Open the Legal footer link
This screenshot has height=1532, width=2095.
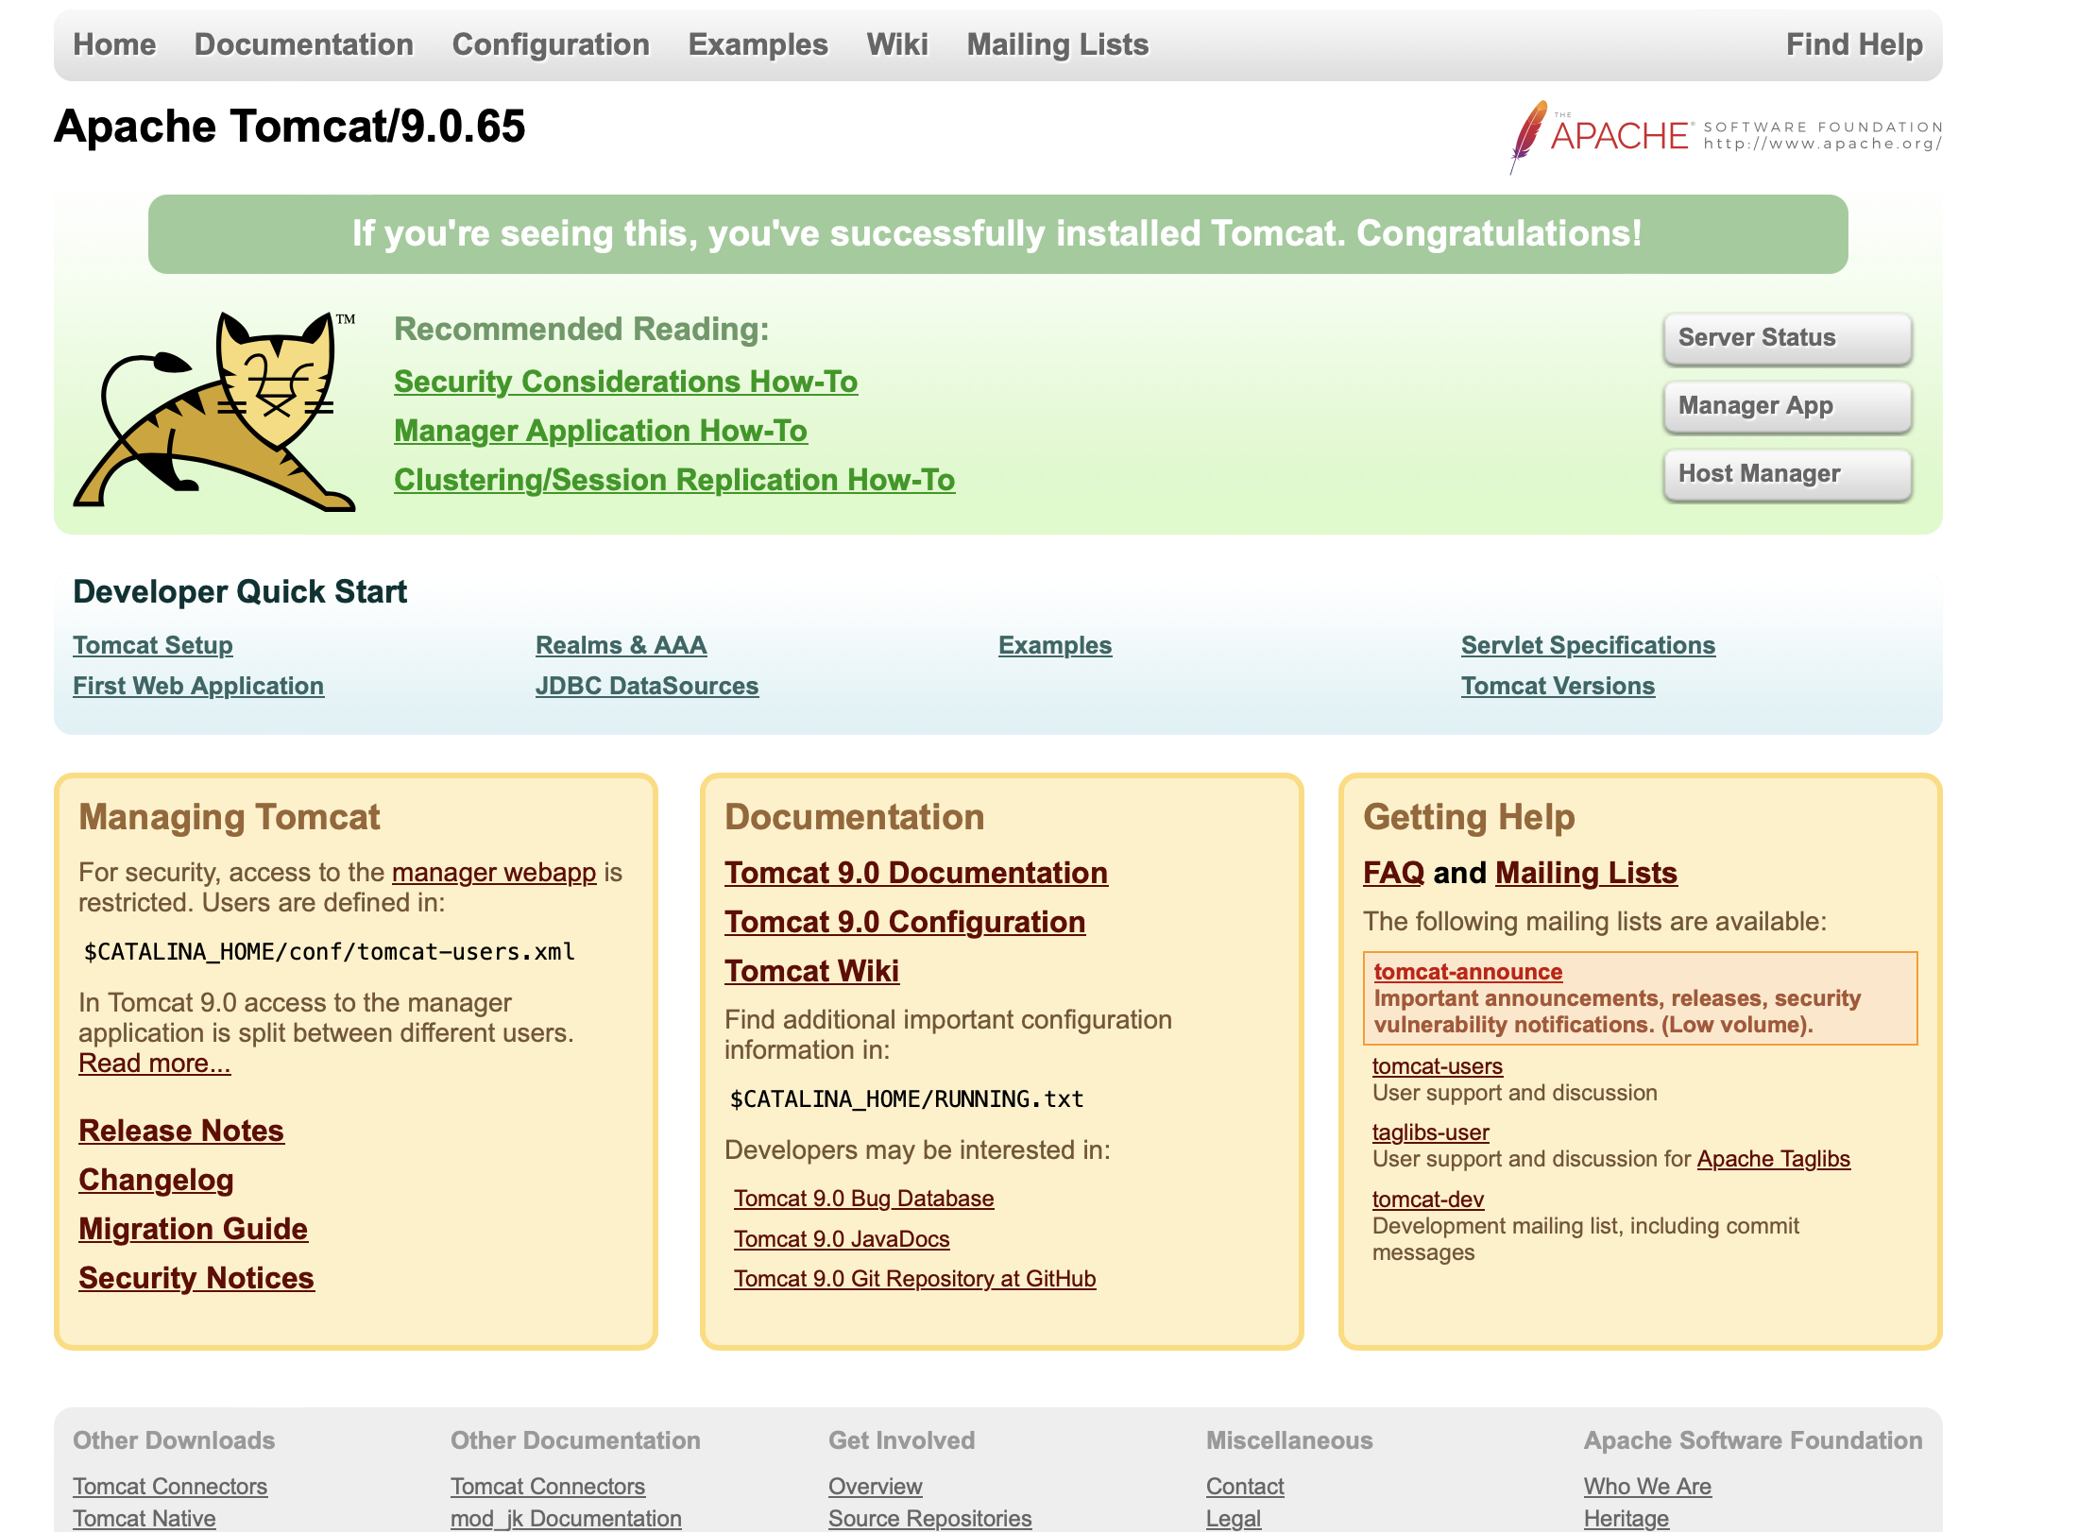(x=1234, y=1519)
